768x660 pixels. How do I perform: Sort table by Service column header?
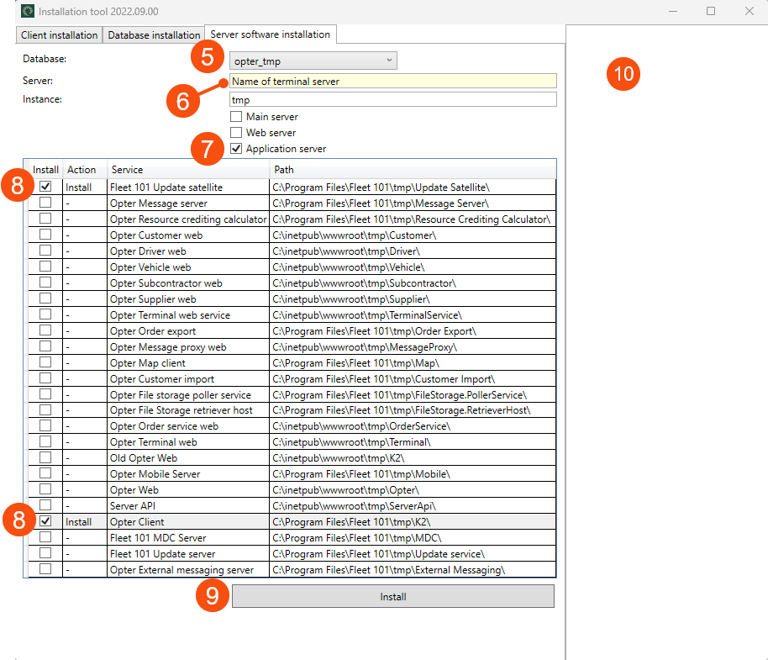187,170
